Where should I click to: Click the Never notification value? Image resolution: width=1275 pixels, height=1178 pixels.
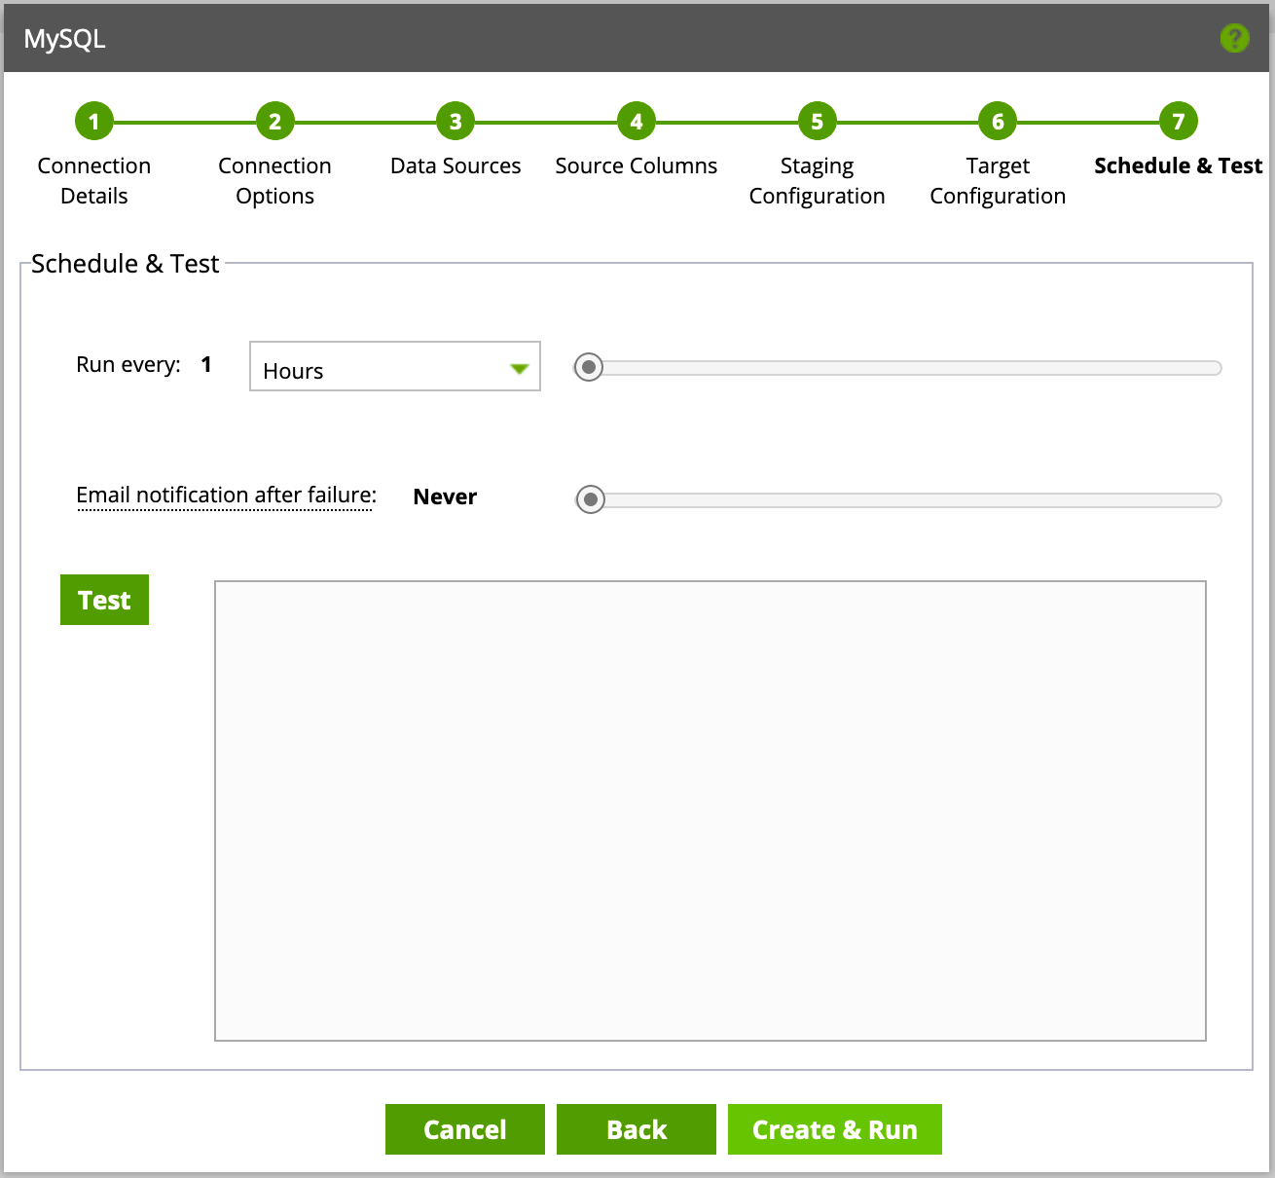point(445,497)
